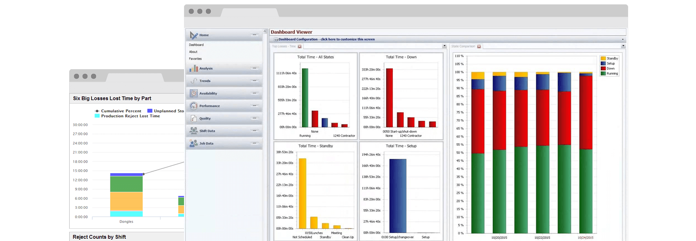The width and height of the screenshot is (696, 241).
Task: Open the Dashboard link in sidebar
Action: [x=196, y=45]
